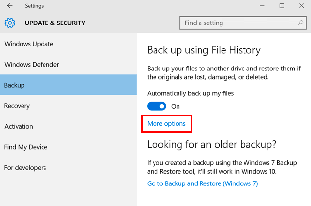
Task: Open Go to Backup and Restore (Windows 7)
Action: point(202,183)
